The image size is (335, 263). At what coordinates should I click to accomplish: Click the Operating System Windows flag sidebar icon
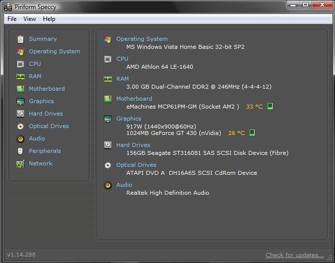[20, 52]
